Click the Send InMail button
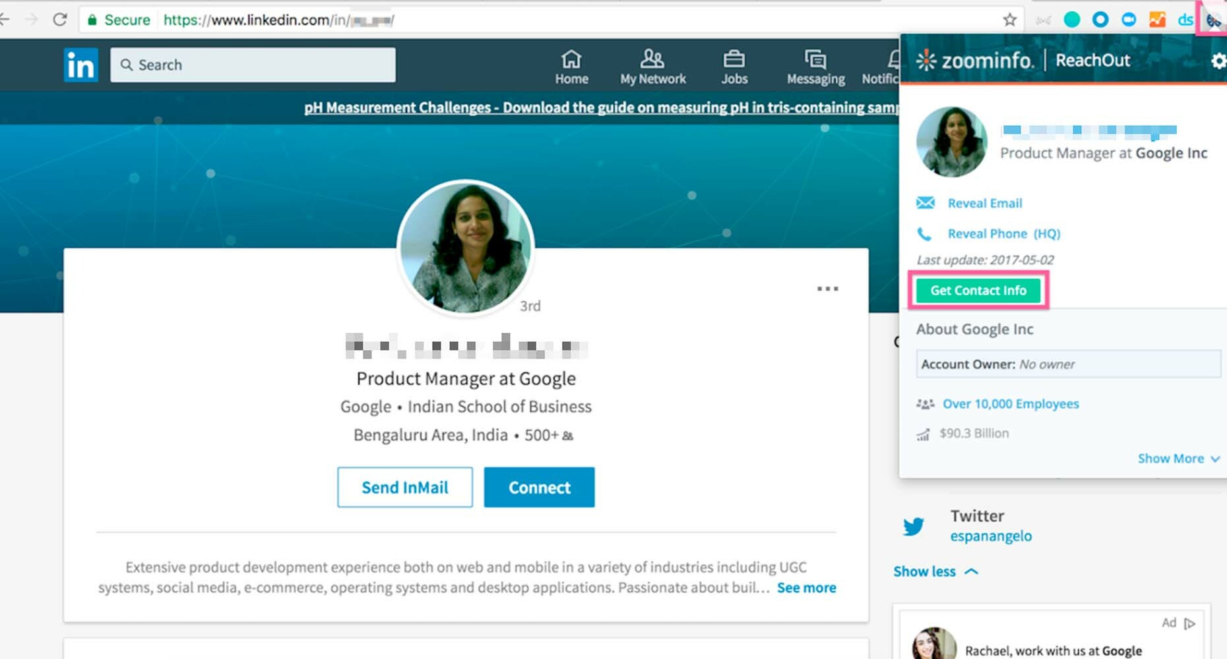 [405, 487]
